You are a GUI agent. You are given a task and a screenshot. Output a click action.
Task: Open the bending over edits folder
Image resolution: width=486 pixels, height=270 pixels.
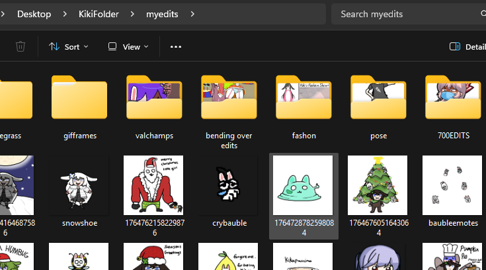[x=229, y=99]
